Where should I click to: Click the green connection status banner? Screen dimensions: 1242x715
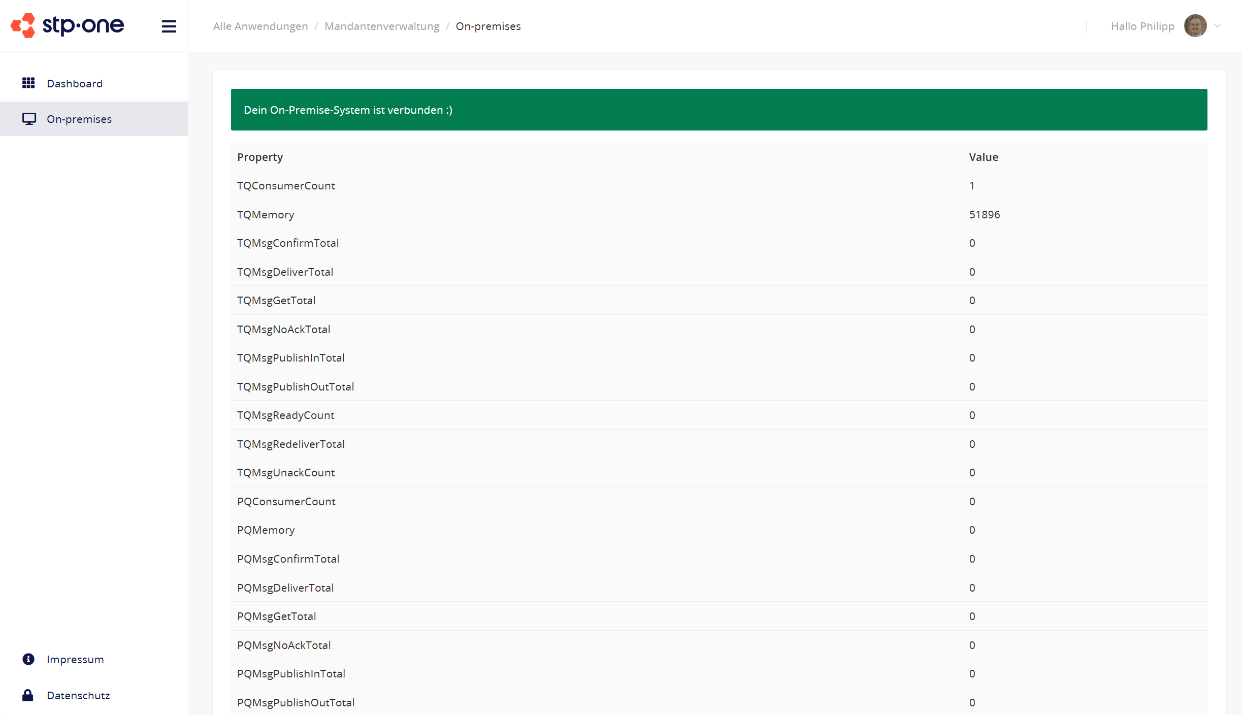click(x=719, y=110)
